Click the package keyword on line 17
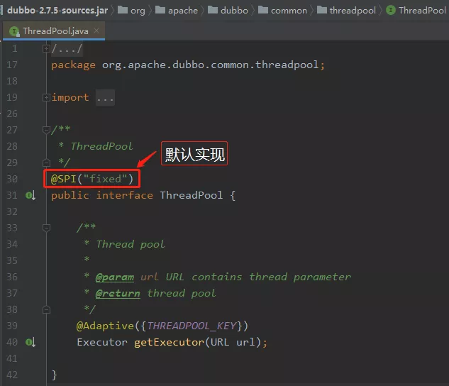449x386 pixels. point(73,65)
